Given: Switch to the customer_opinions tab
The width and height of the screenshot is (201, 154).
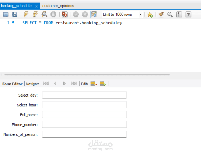Looking at the screenshot, I should click(x=58, y=6).
